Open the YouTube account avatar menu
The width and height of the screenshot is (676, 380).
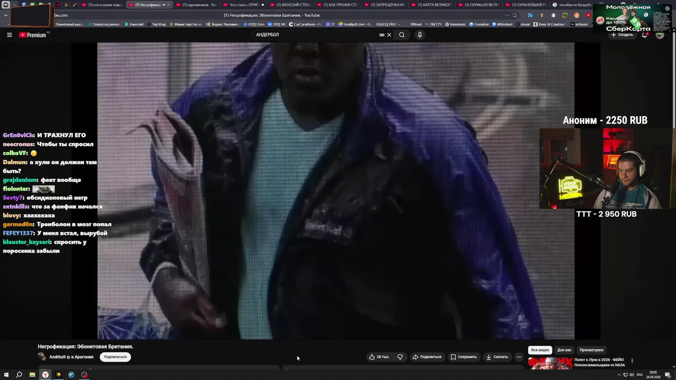pos(660,35)
